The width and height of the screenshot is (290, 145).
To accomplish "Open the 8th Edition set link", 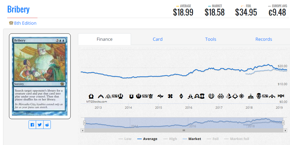I will (25, 23).
